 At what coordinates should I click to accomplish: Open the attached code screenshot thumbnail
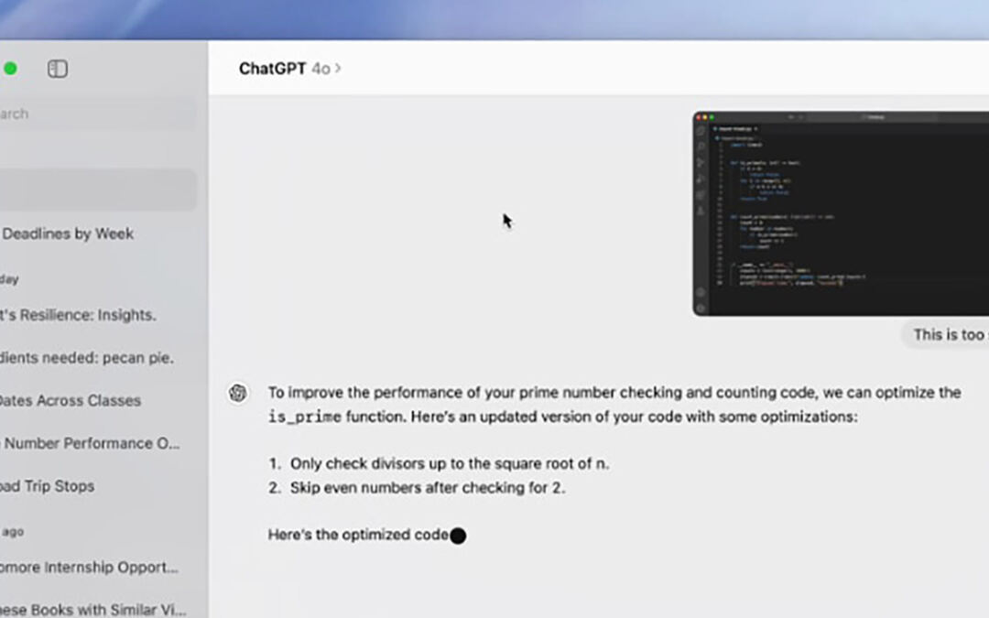tap(841, 214)
